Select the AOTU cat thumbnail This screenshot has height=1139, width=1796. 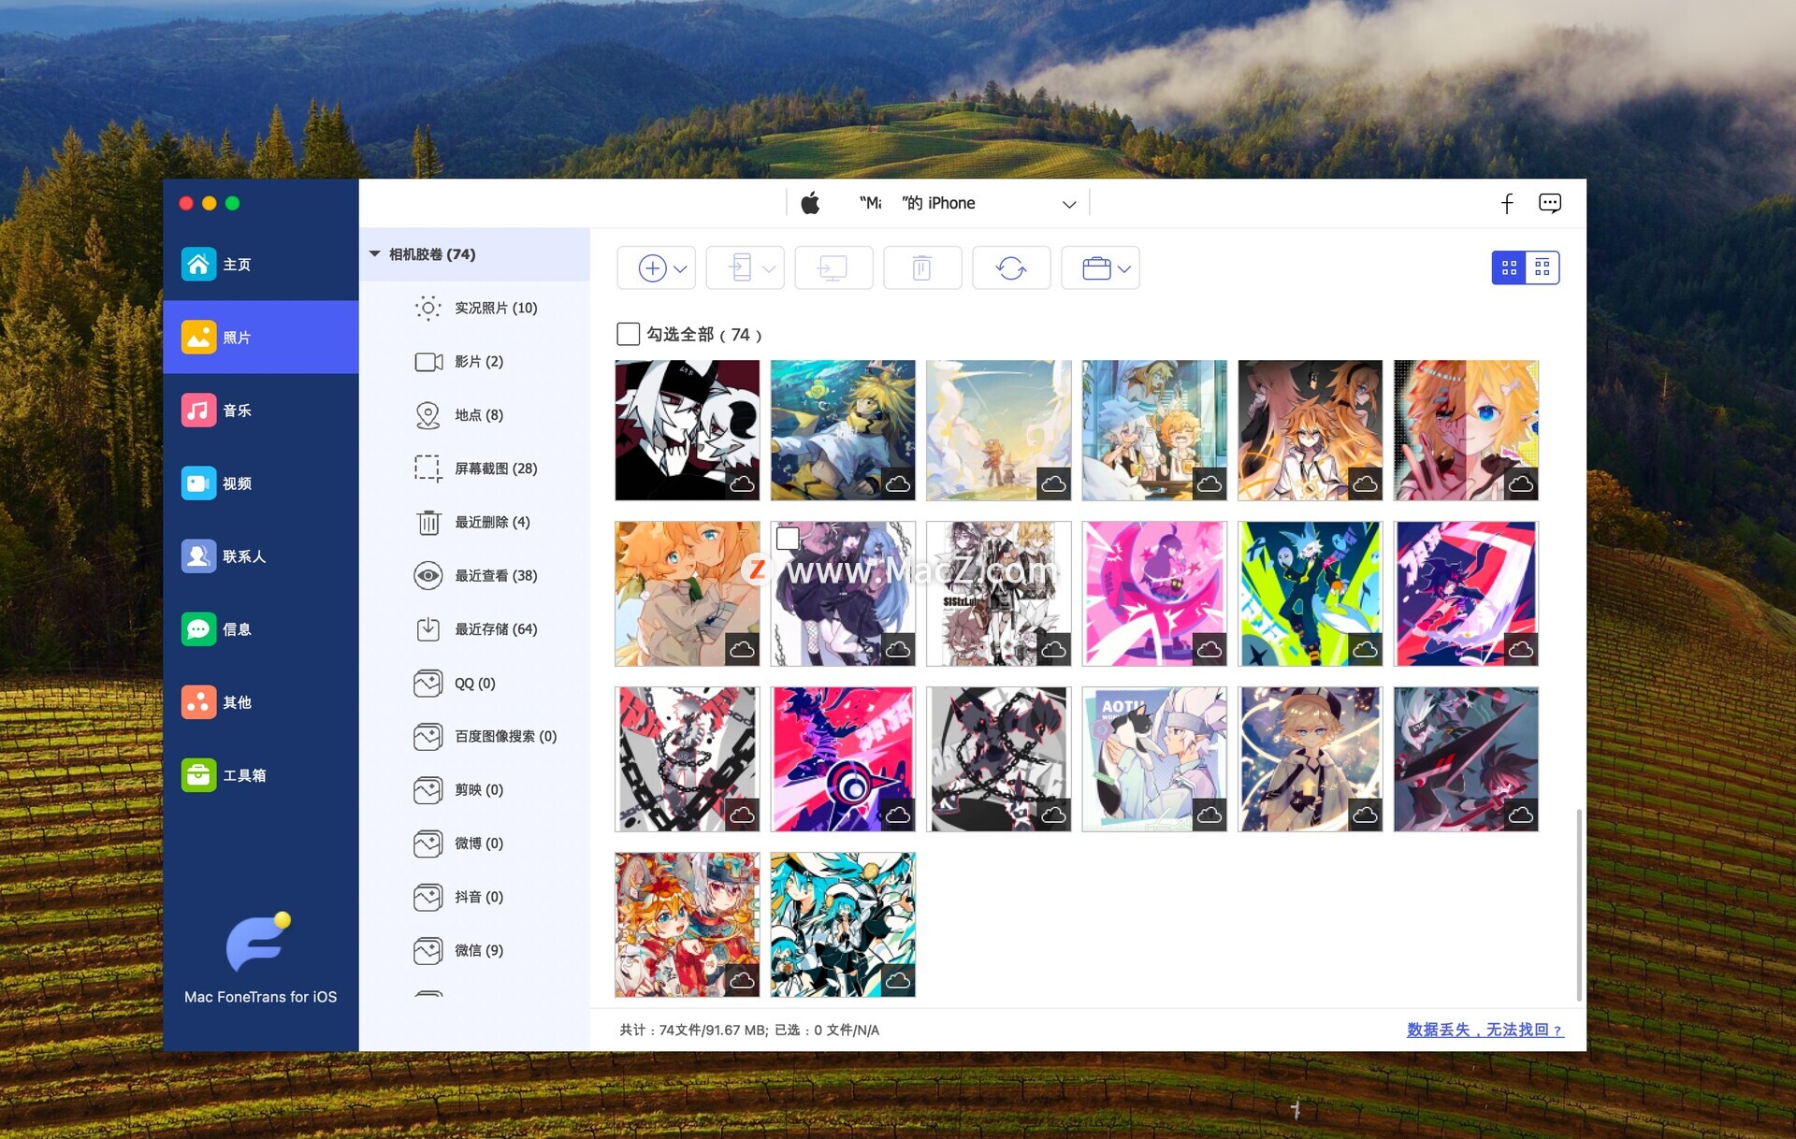click(1154, 759)
